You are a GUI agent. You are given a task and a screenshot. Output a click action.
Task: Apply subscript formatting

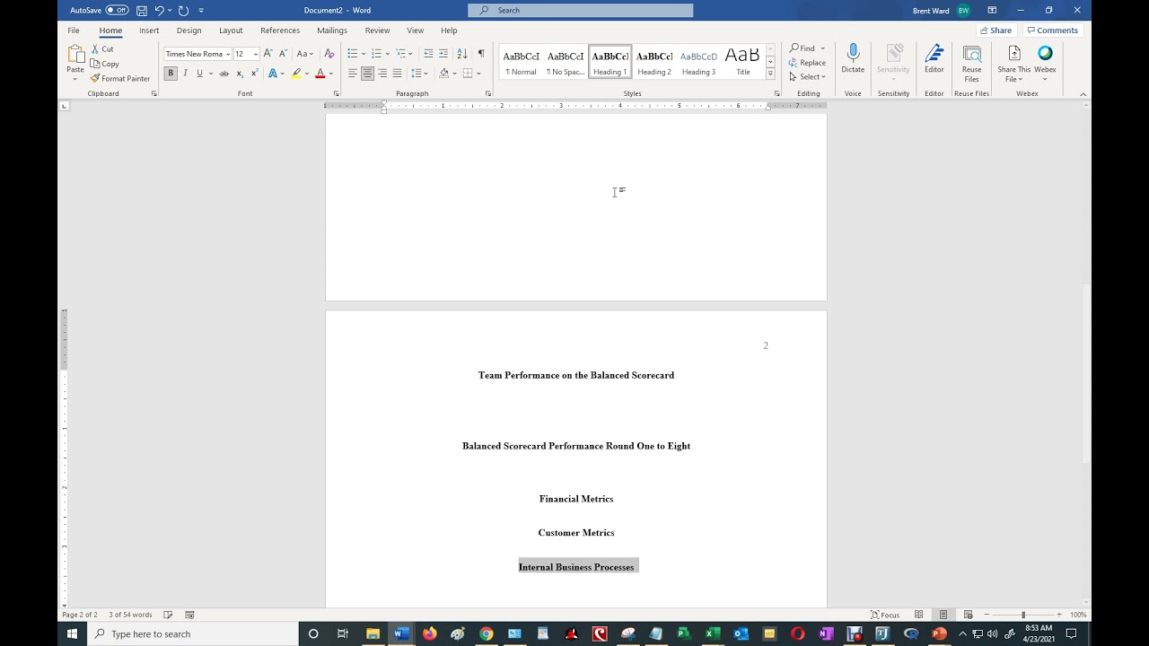click(x=240, y=74)
